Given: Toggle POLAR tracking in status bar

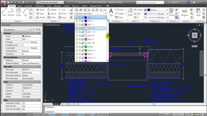Looking at the screenshot, I should (x=59, y=115).
